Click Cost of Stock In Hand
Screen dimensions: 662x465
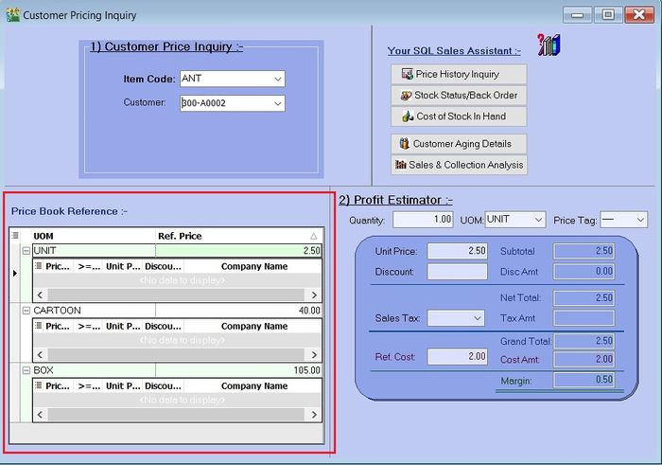coord(458,116)
